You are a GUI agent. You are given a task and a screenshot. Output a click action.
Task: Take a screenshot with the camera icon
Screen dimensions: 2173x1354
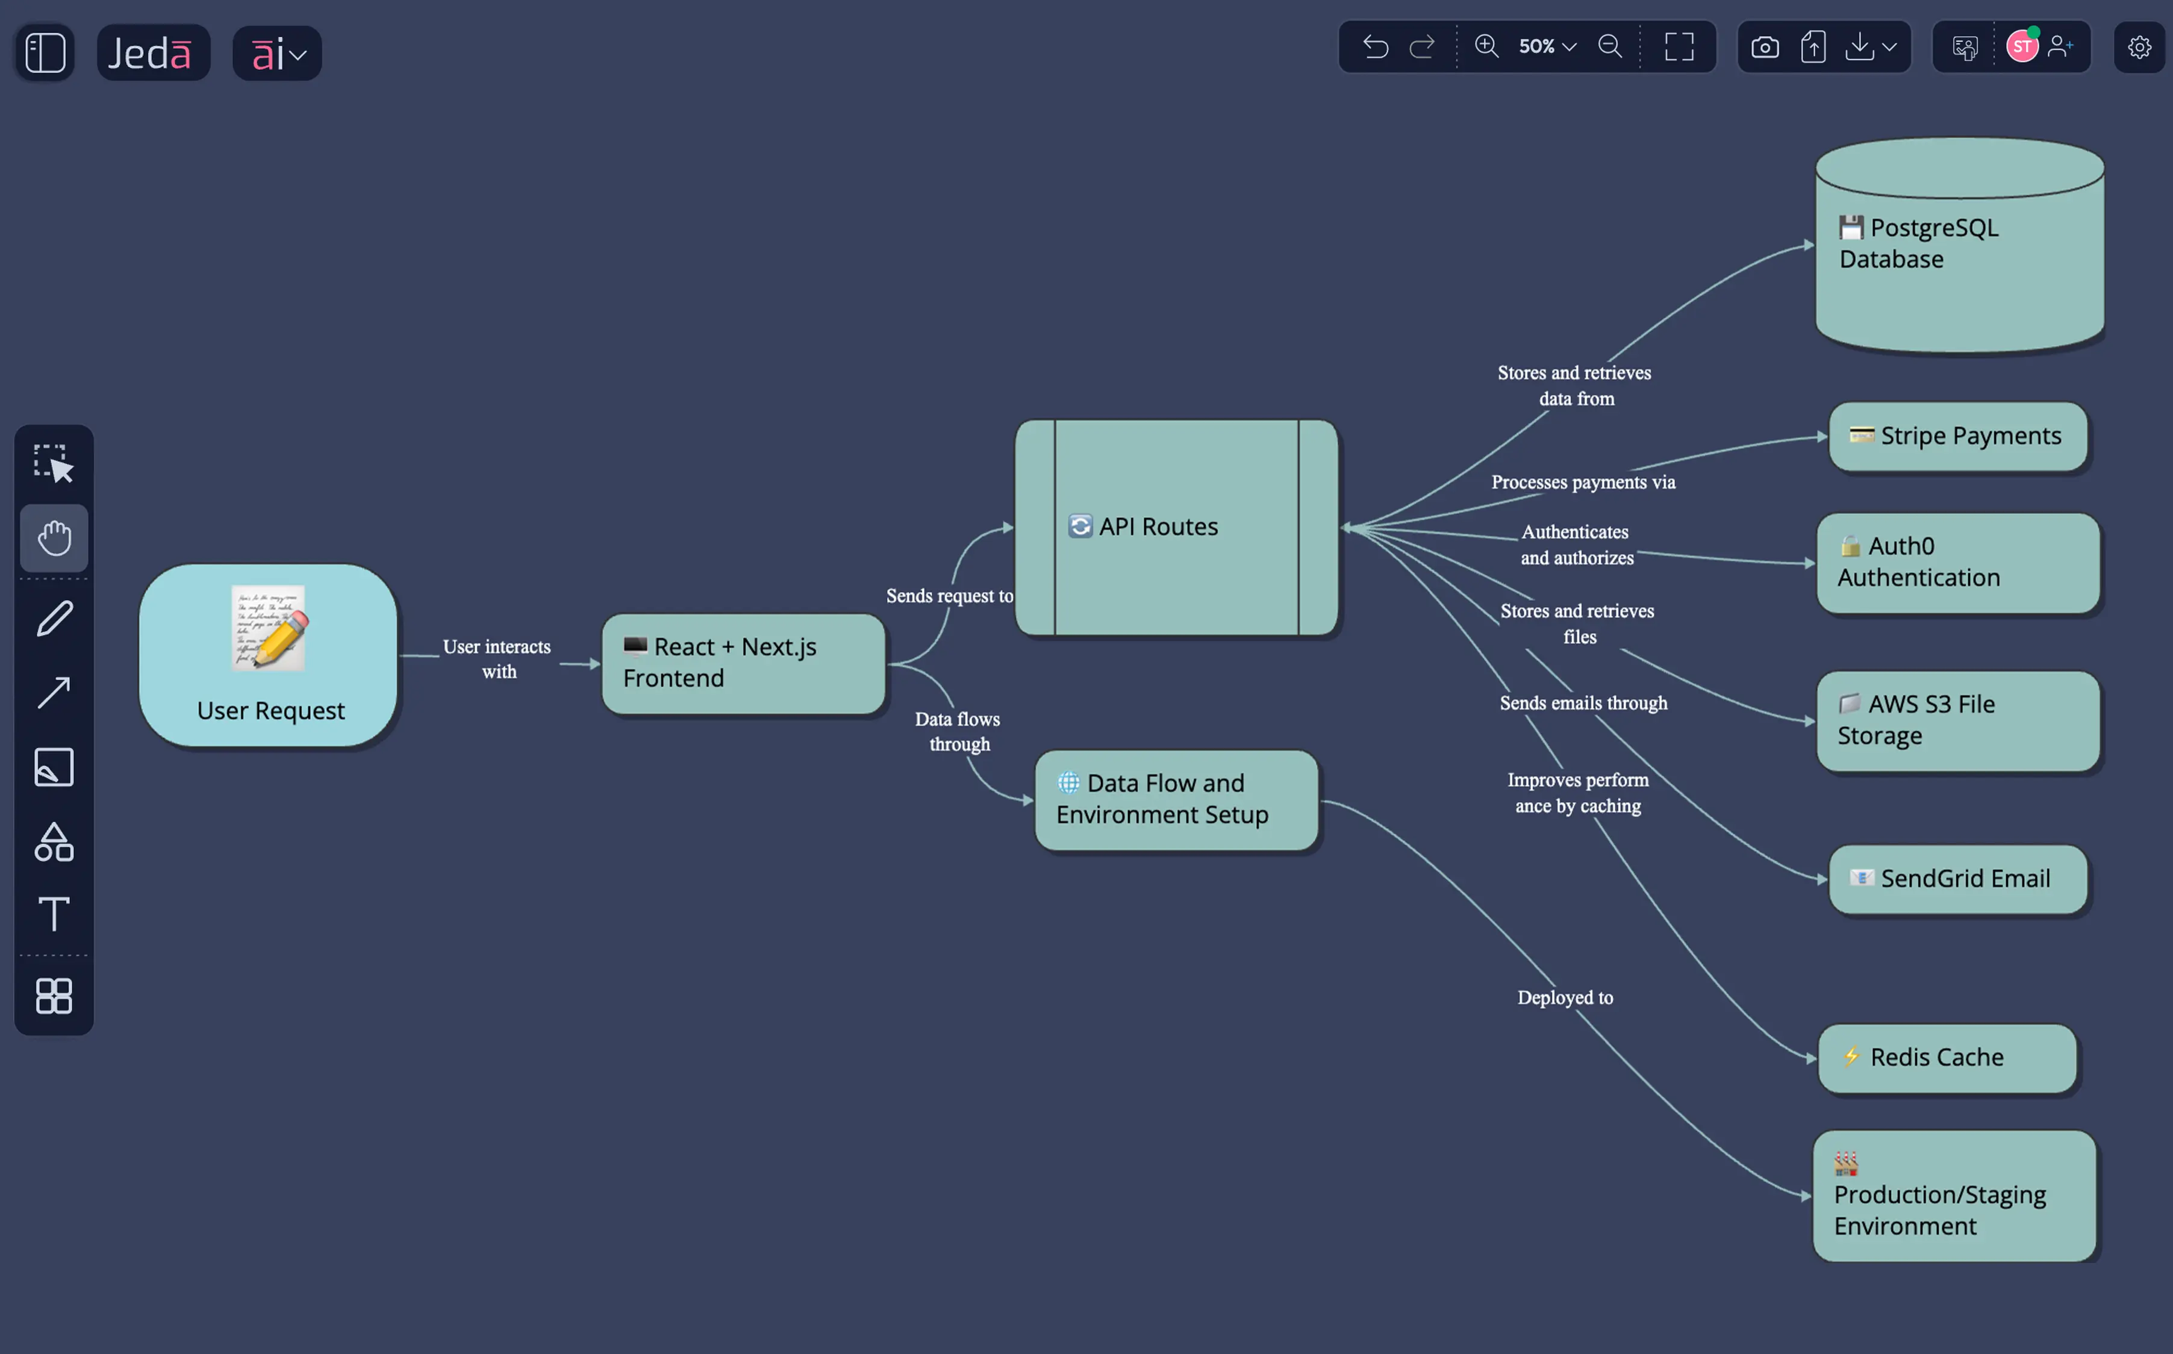tap(1766, 46)
